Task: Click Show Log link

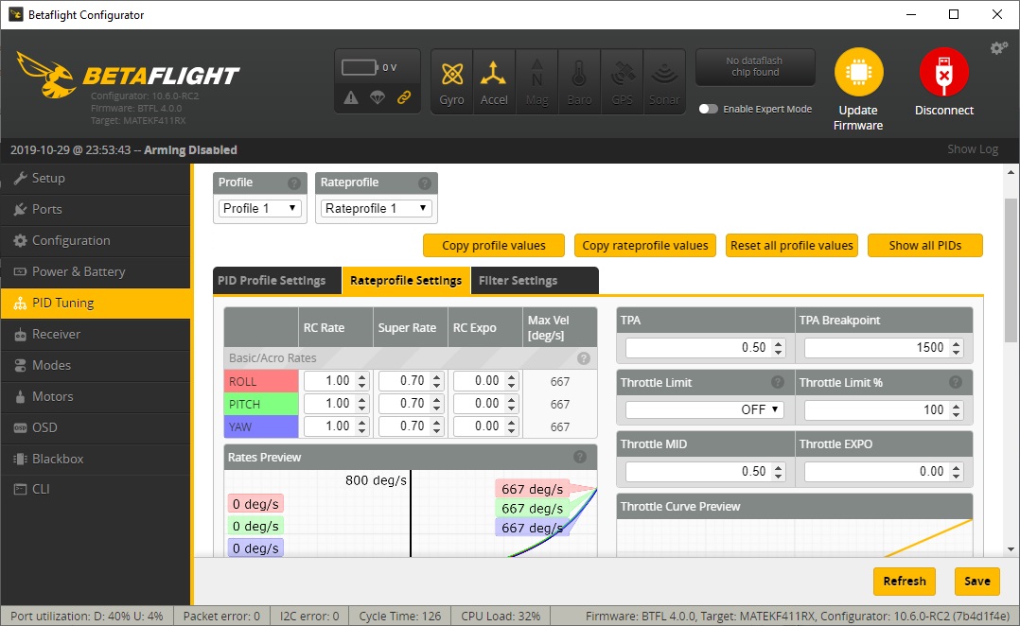Action: (973, 149)
